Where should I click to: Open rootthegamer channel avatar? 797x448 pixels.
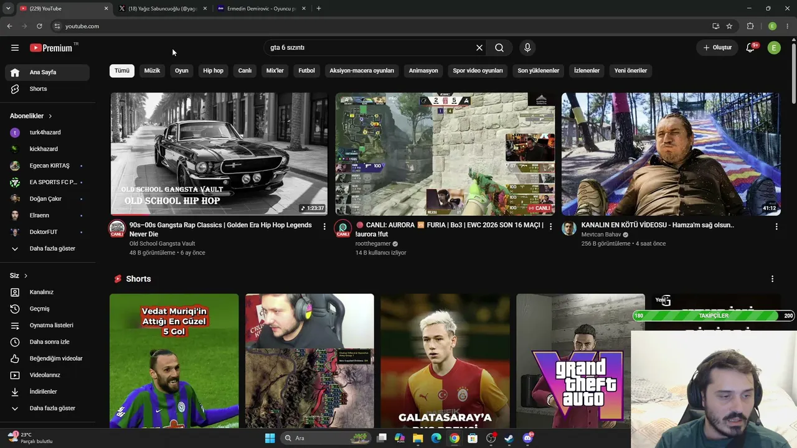pos(342,228)
